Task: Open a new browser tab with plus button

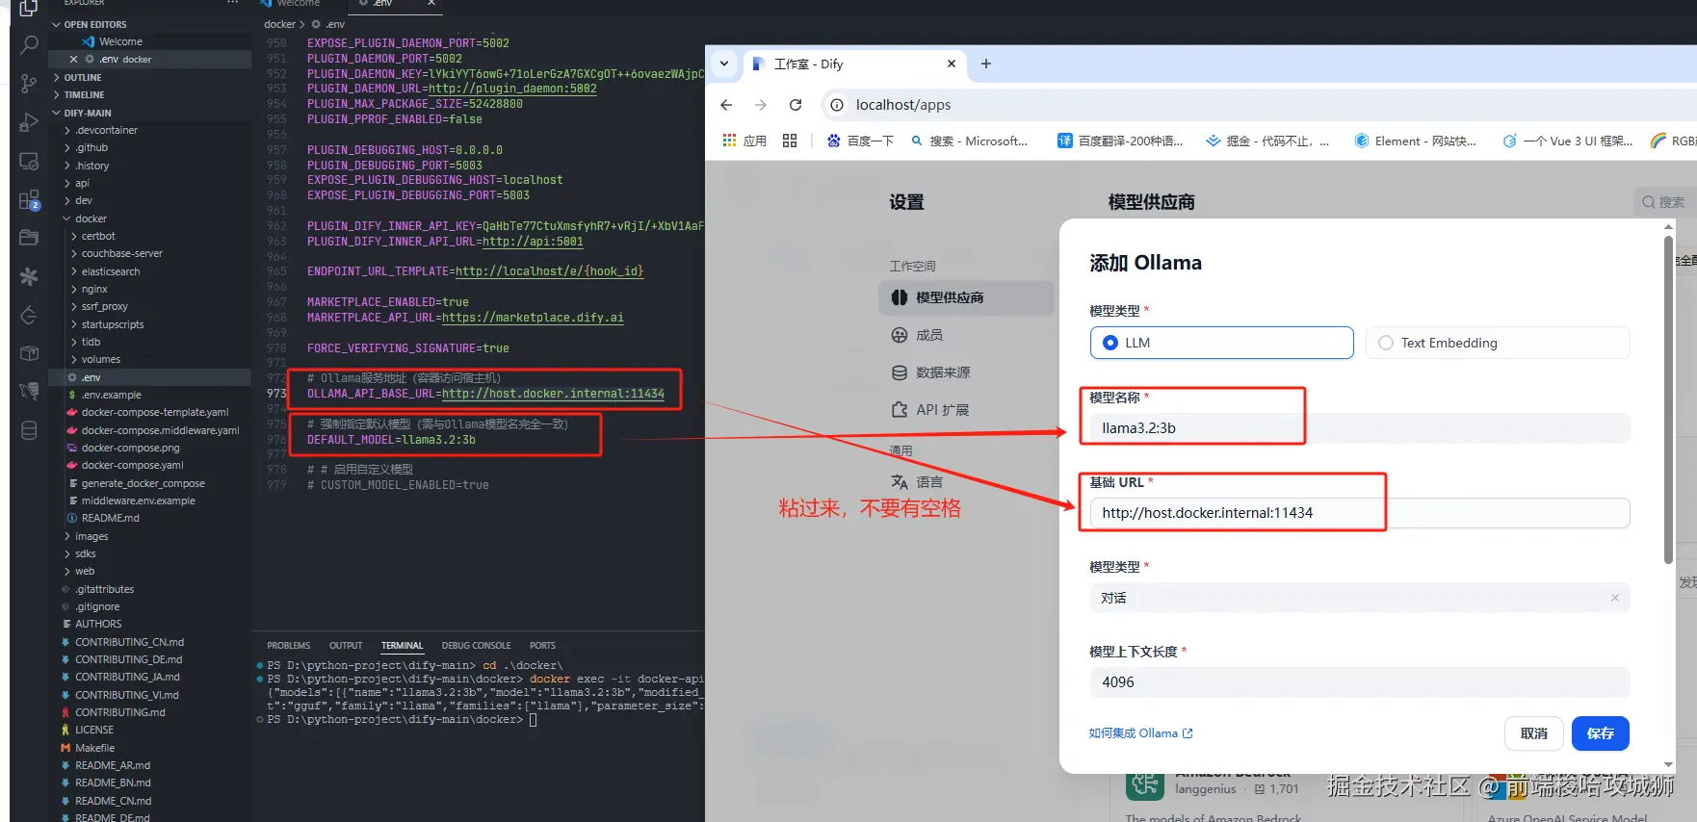Action: pyautogui.click(x=985, y=64)
